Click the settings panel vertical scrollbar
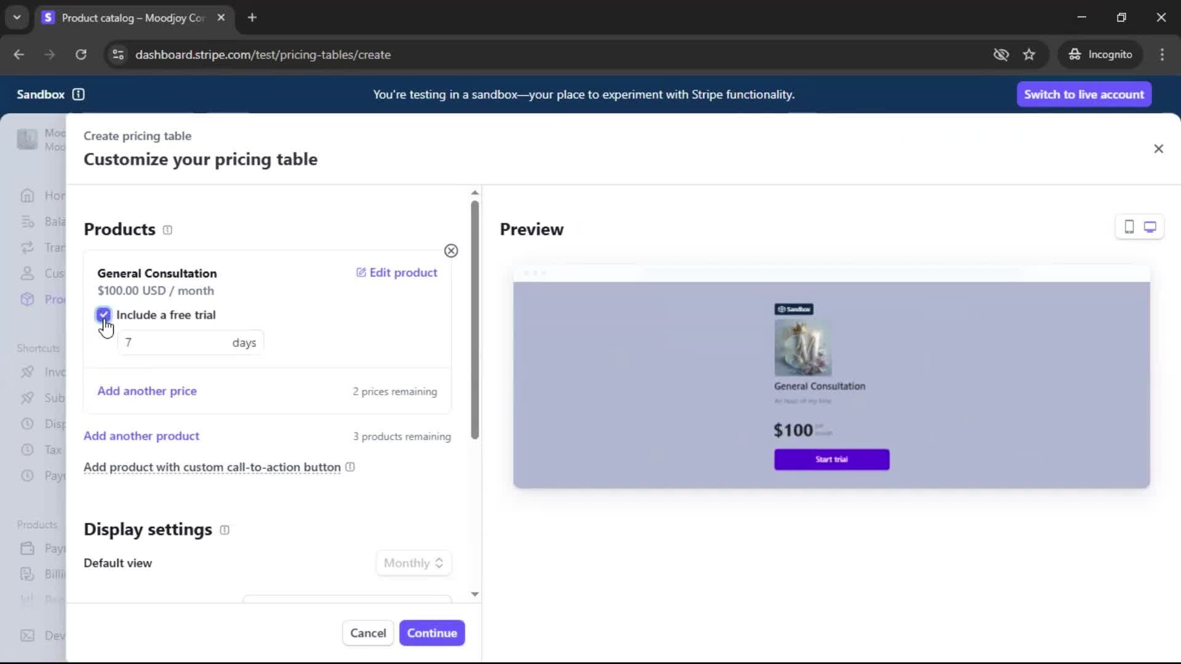This screenshot has width=1181, height=664. [474, 320]
